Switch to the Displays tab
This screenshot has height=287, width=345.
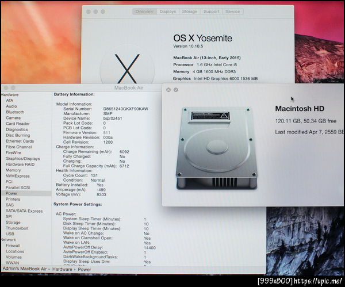point(168,12)
